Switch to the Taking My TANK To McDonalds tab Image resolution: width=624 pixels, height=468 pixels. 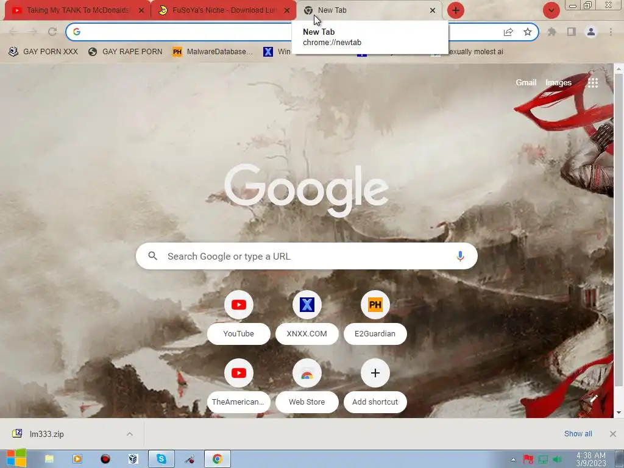77,10
